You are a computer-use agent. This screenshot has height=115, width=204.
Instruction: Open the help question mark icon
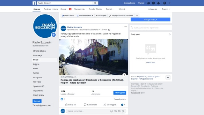(164, 3)
